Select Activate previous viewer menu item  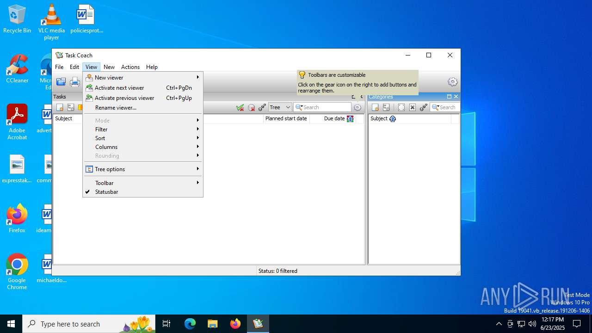tap(143, 98)
